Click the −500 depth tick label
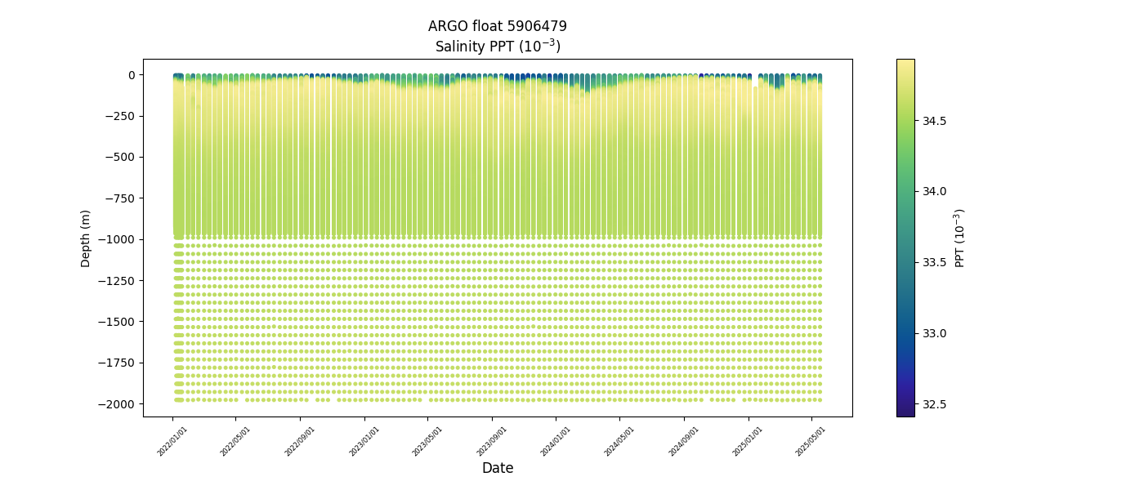 pyautogui.click(x=119, y=157)
